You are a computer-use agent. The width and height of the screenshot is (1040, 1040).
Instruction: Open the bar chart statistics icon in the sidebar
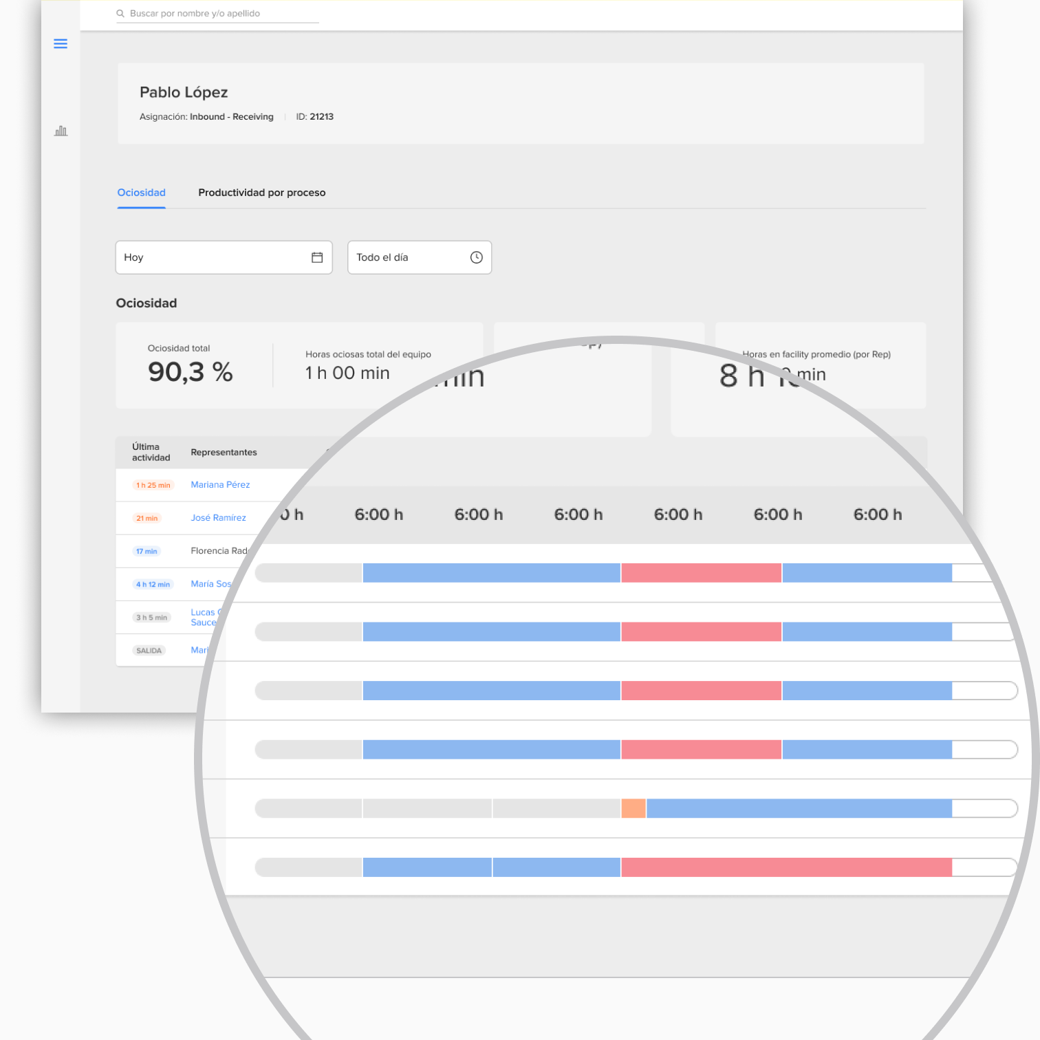(x=61, y=131)
